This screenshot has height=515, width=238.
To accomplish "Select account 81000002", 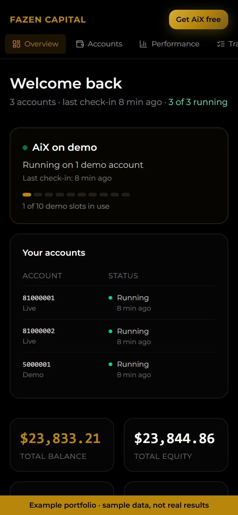I will (x=39, y=331).
